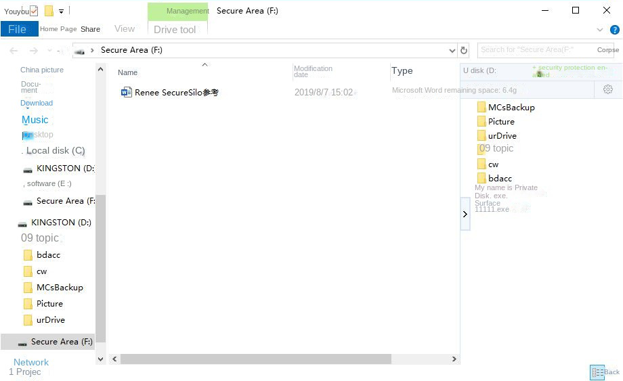Open the File menu
Image resolution: width=623 pixels, height=381 pixels.
click(18, 29)
